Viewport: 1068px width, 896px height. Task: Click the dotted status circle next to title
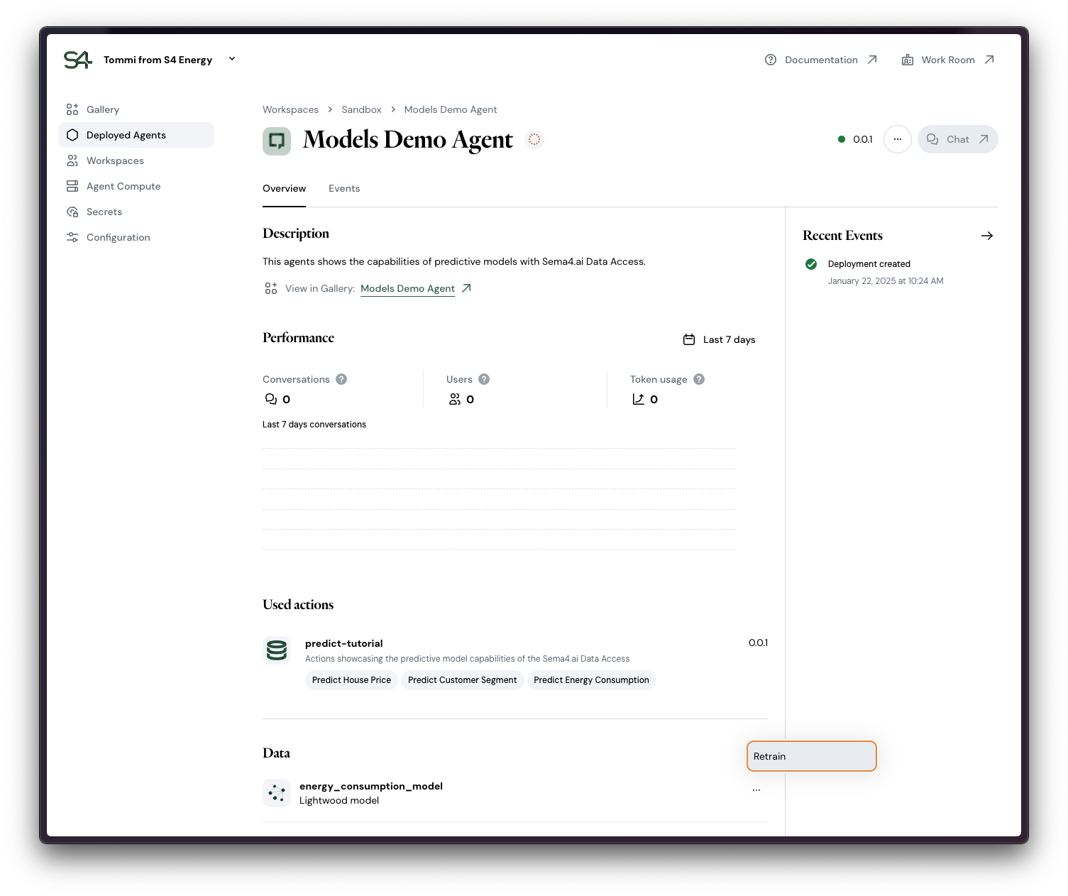534,139
